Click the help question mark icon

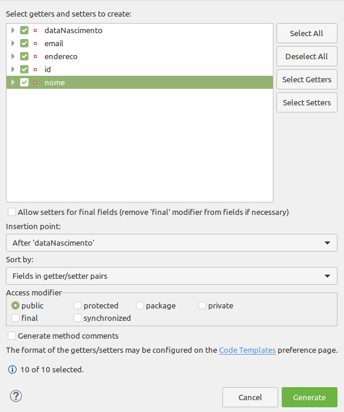(x=16, y=396)
